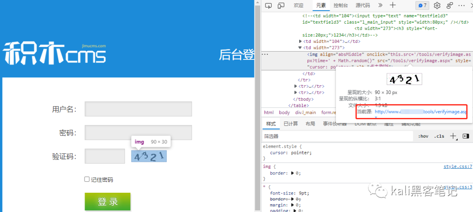Select the closing </tbody> tag row
The height and width of the screenshot is (212, 473).
(303, 99)
